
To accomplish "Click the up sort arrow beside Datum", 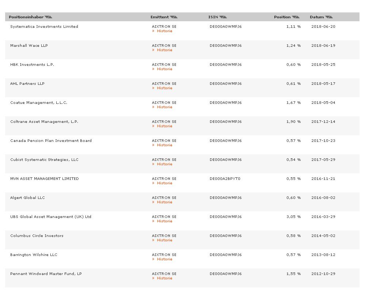I will 331,17.
